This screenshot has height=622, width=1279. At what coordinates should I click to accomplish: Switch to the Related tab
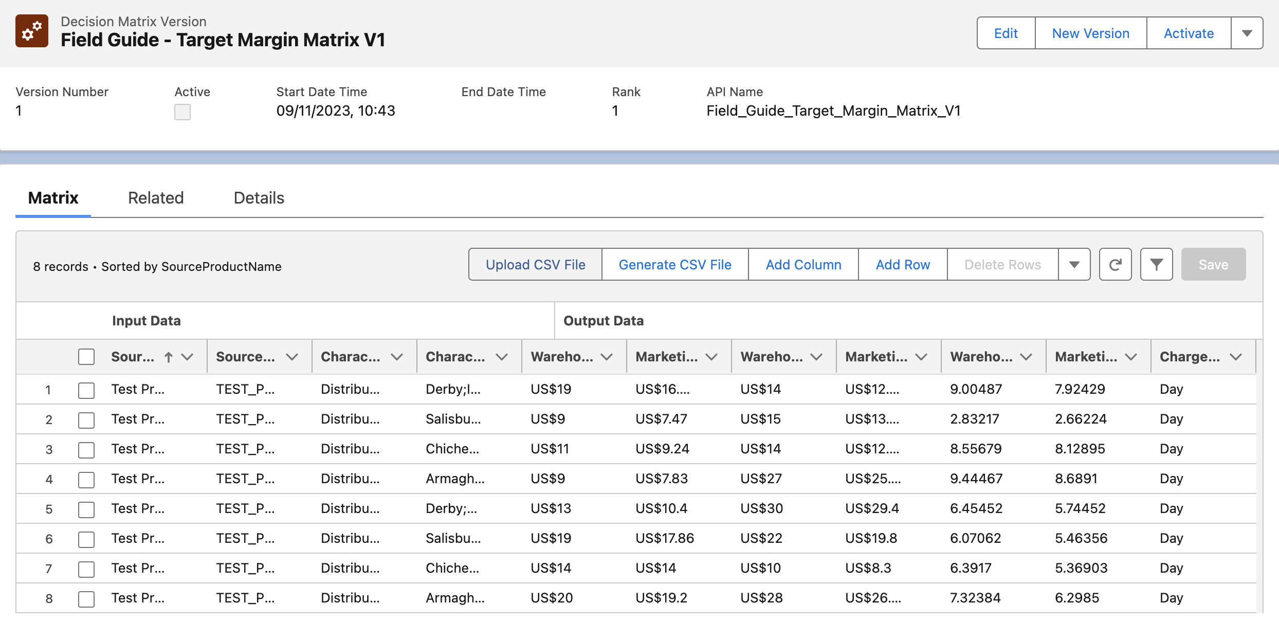156,198
